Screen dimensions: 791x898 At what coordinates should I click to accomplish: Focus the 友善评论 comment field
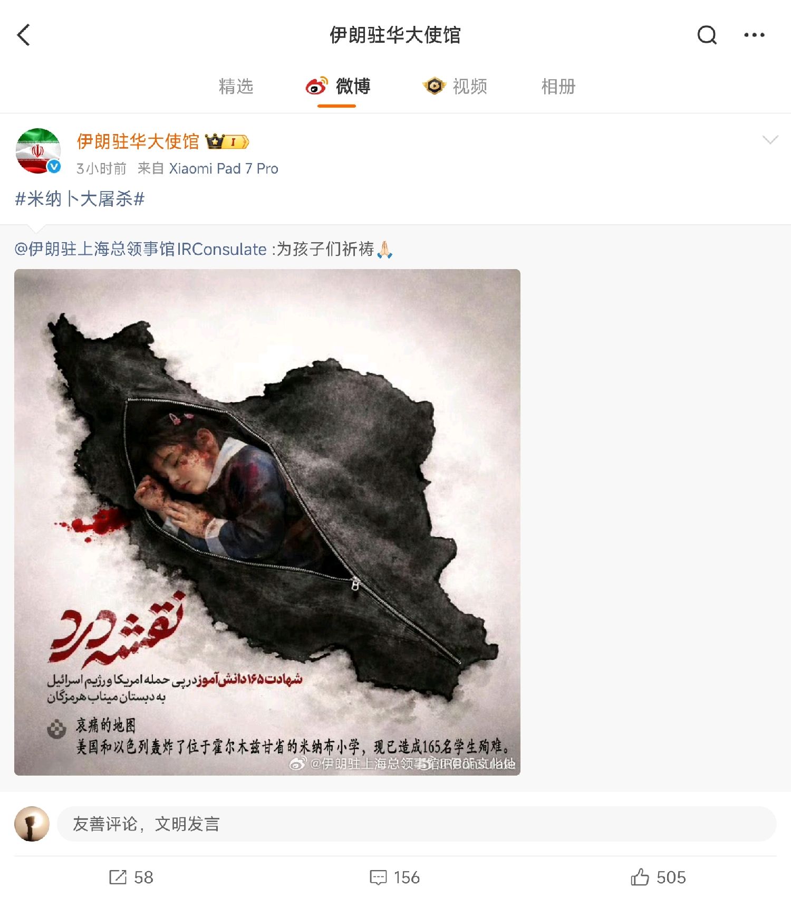(417, 824)
